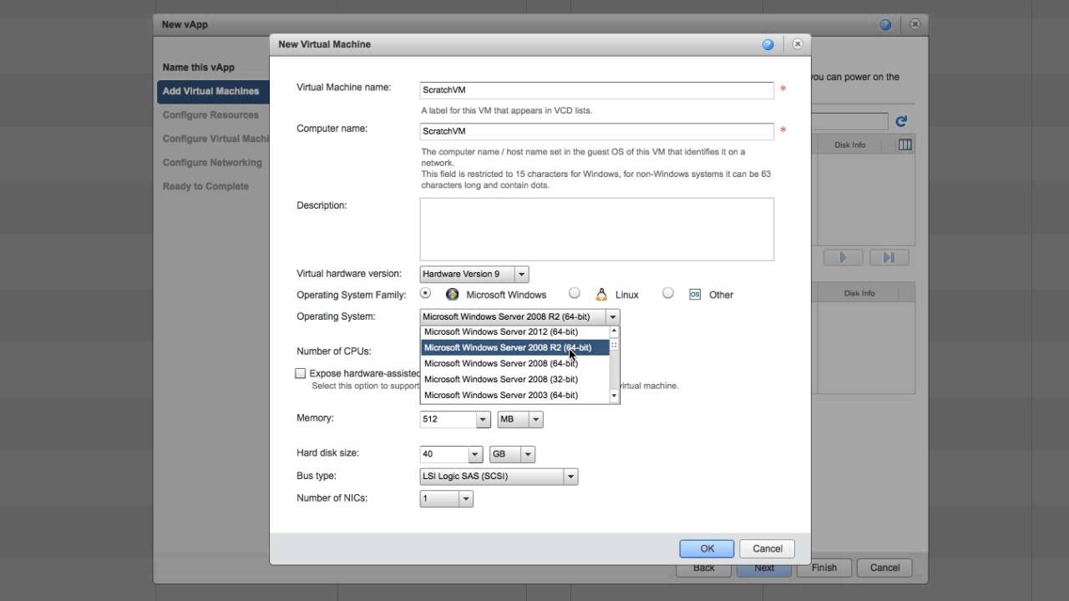
Task: Click upper Disk Info column header
Action: (850, 145)
